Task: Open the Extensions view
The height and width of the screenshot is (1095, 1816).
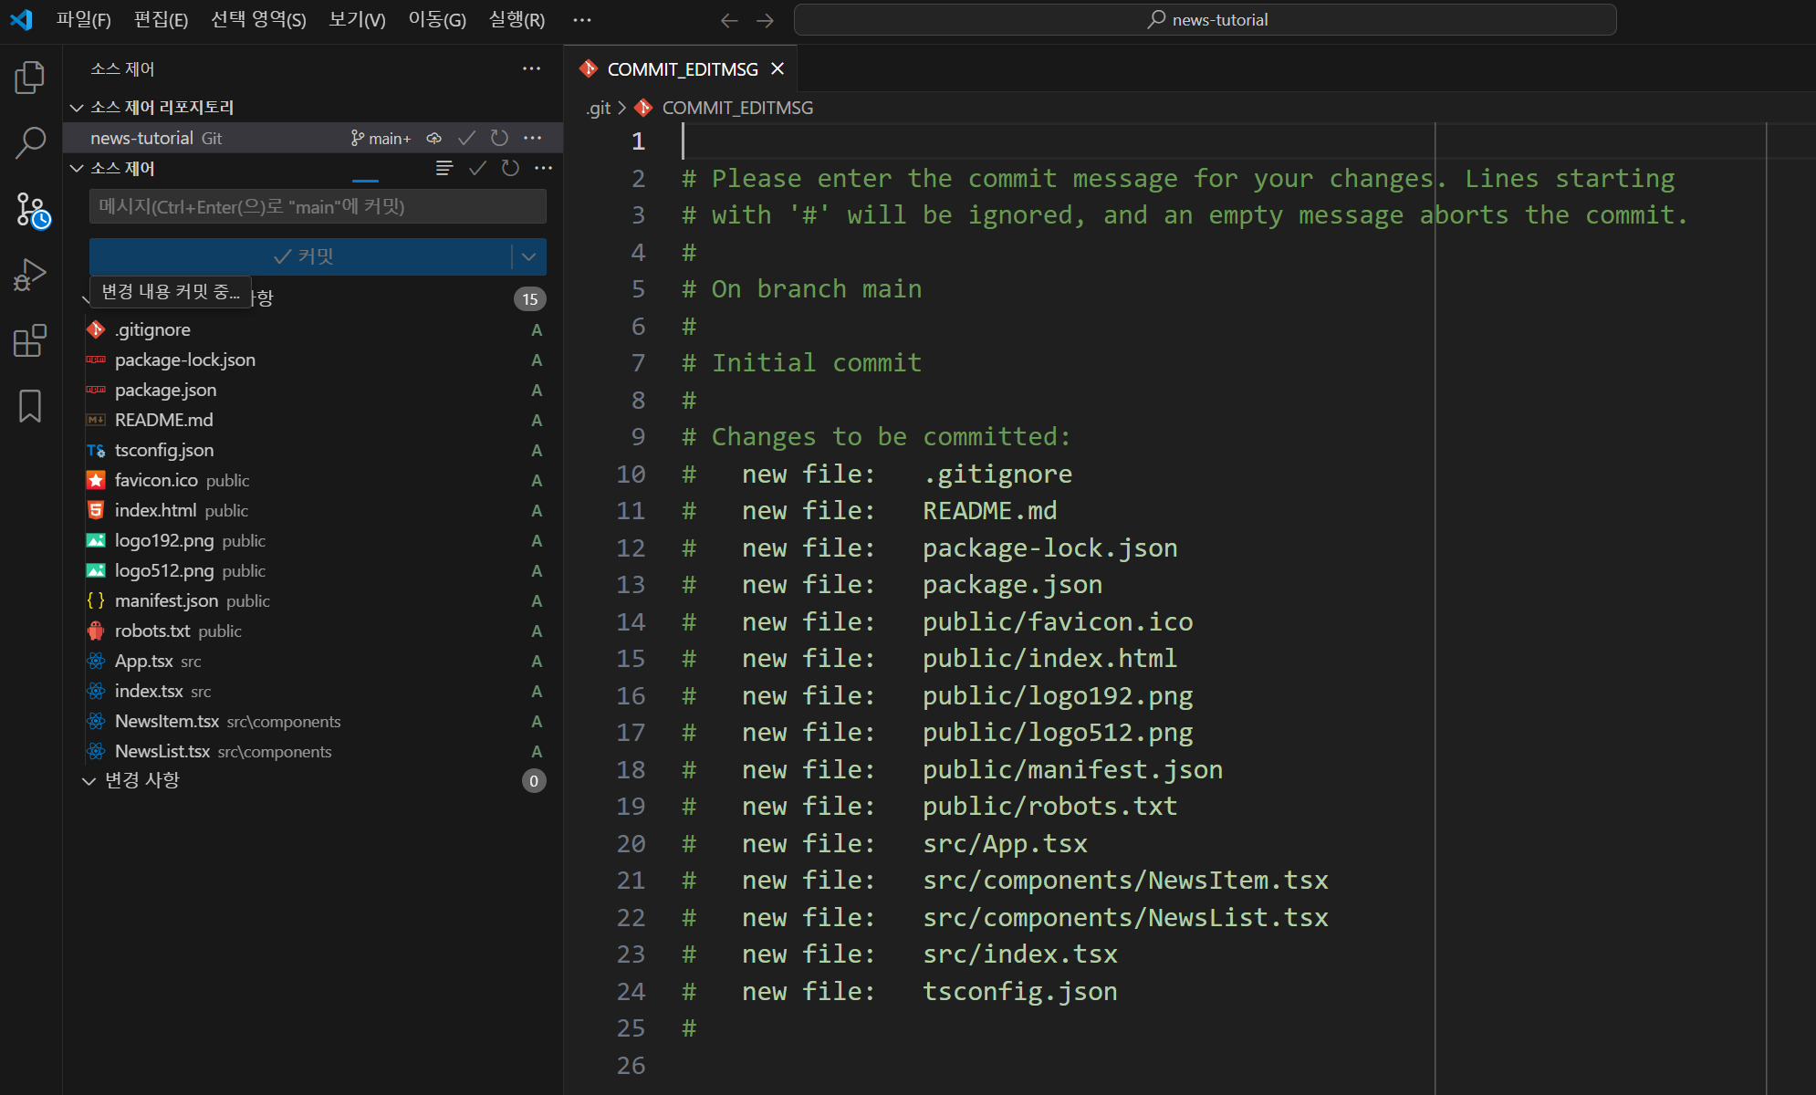Action: pyautogui.click(x=30, y=340)
